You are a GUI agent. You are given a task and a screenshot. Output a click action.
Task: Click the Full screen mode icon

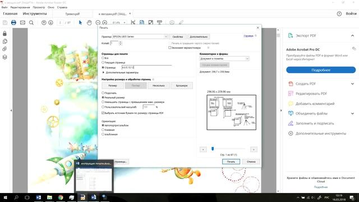tap(151, 22)
